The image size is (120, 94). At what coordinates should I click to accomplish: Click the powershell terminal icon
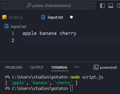(96, 67)
